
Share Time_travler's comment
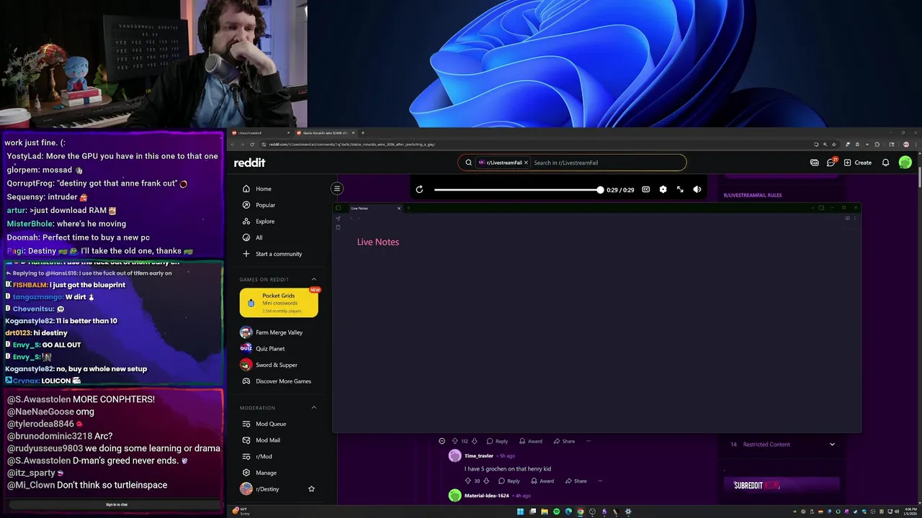[576, 481]
